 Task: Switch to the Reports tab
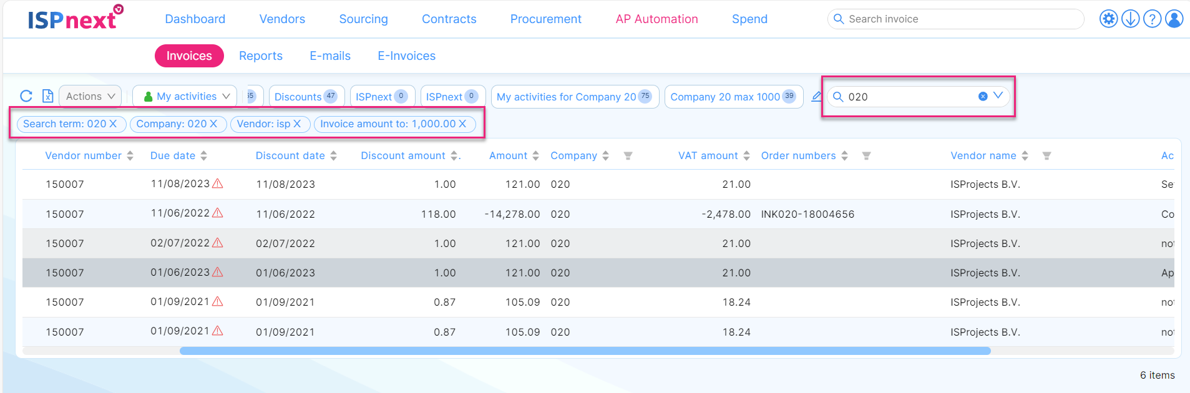click(x=260, y=56)
